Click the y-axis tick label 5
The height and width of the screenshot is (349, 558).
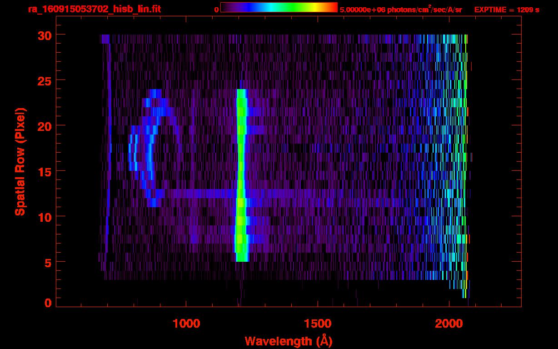[49, 262]
